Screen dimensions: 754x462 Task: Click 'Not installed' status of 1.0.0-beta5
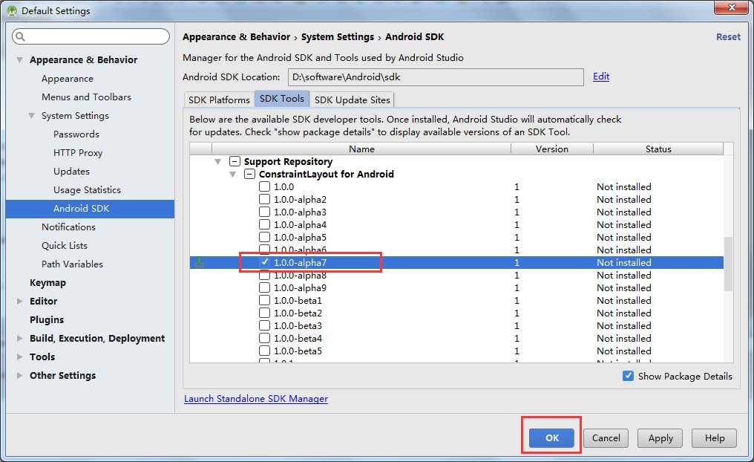623,351
